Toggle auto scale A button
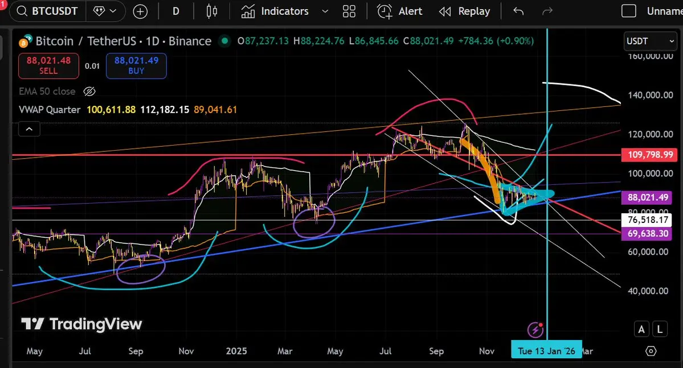Viewport: 683px width, 368px height. (x=641, y=329)
